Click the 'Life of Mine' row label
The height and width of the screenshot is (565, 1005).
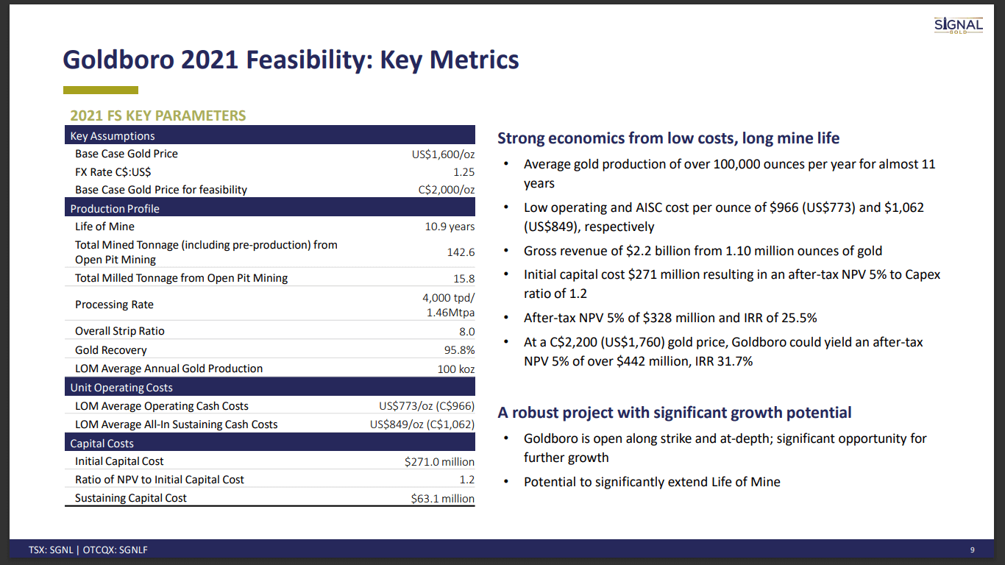pyautogui.click(x=104, y=227)
